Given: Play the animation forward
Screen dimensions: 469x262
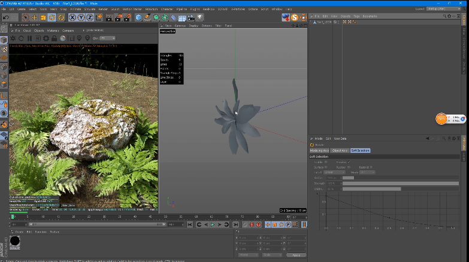Looking at the screenshot, I should pyautogui.click(x=213, y=225).
